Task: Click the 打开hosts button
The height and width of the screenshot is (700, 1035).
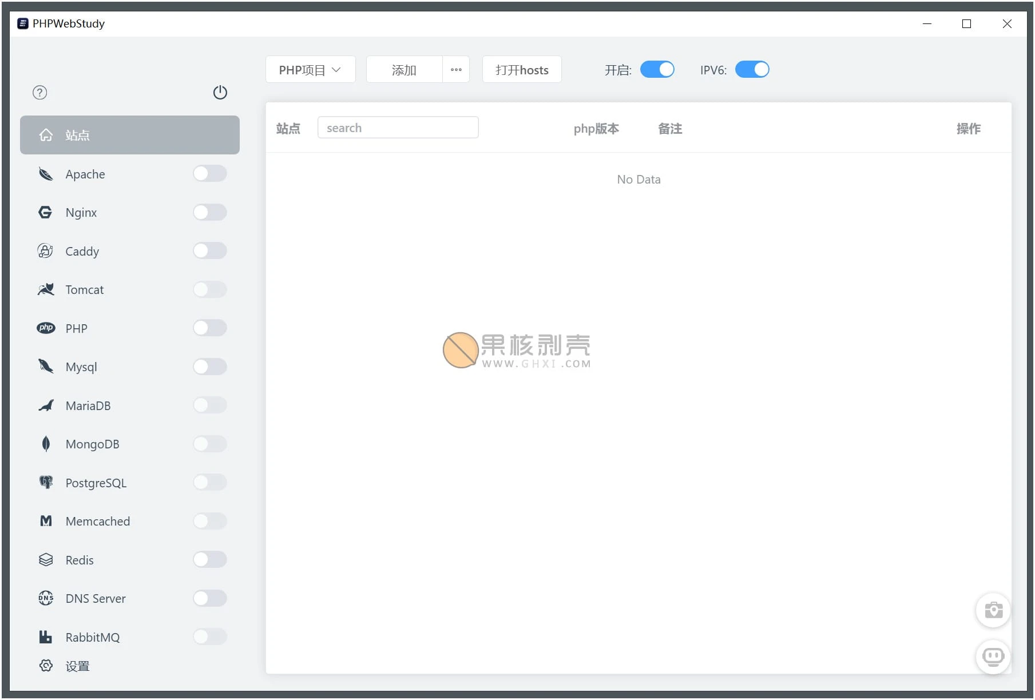Action: (x=521, y=70)
